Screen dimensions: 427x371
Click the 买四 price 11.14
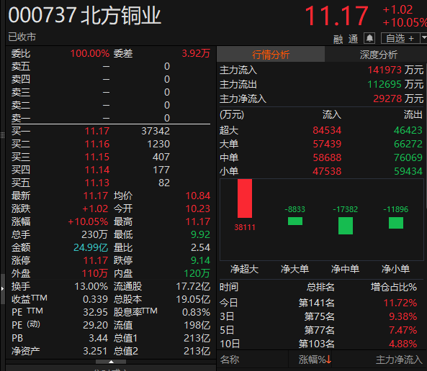[x=97, y=170]
